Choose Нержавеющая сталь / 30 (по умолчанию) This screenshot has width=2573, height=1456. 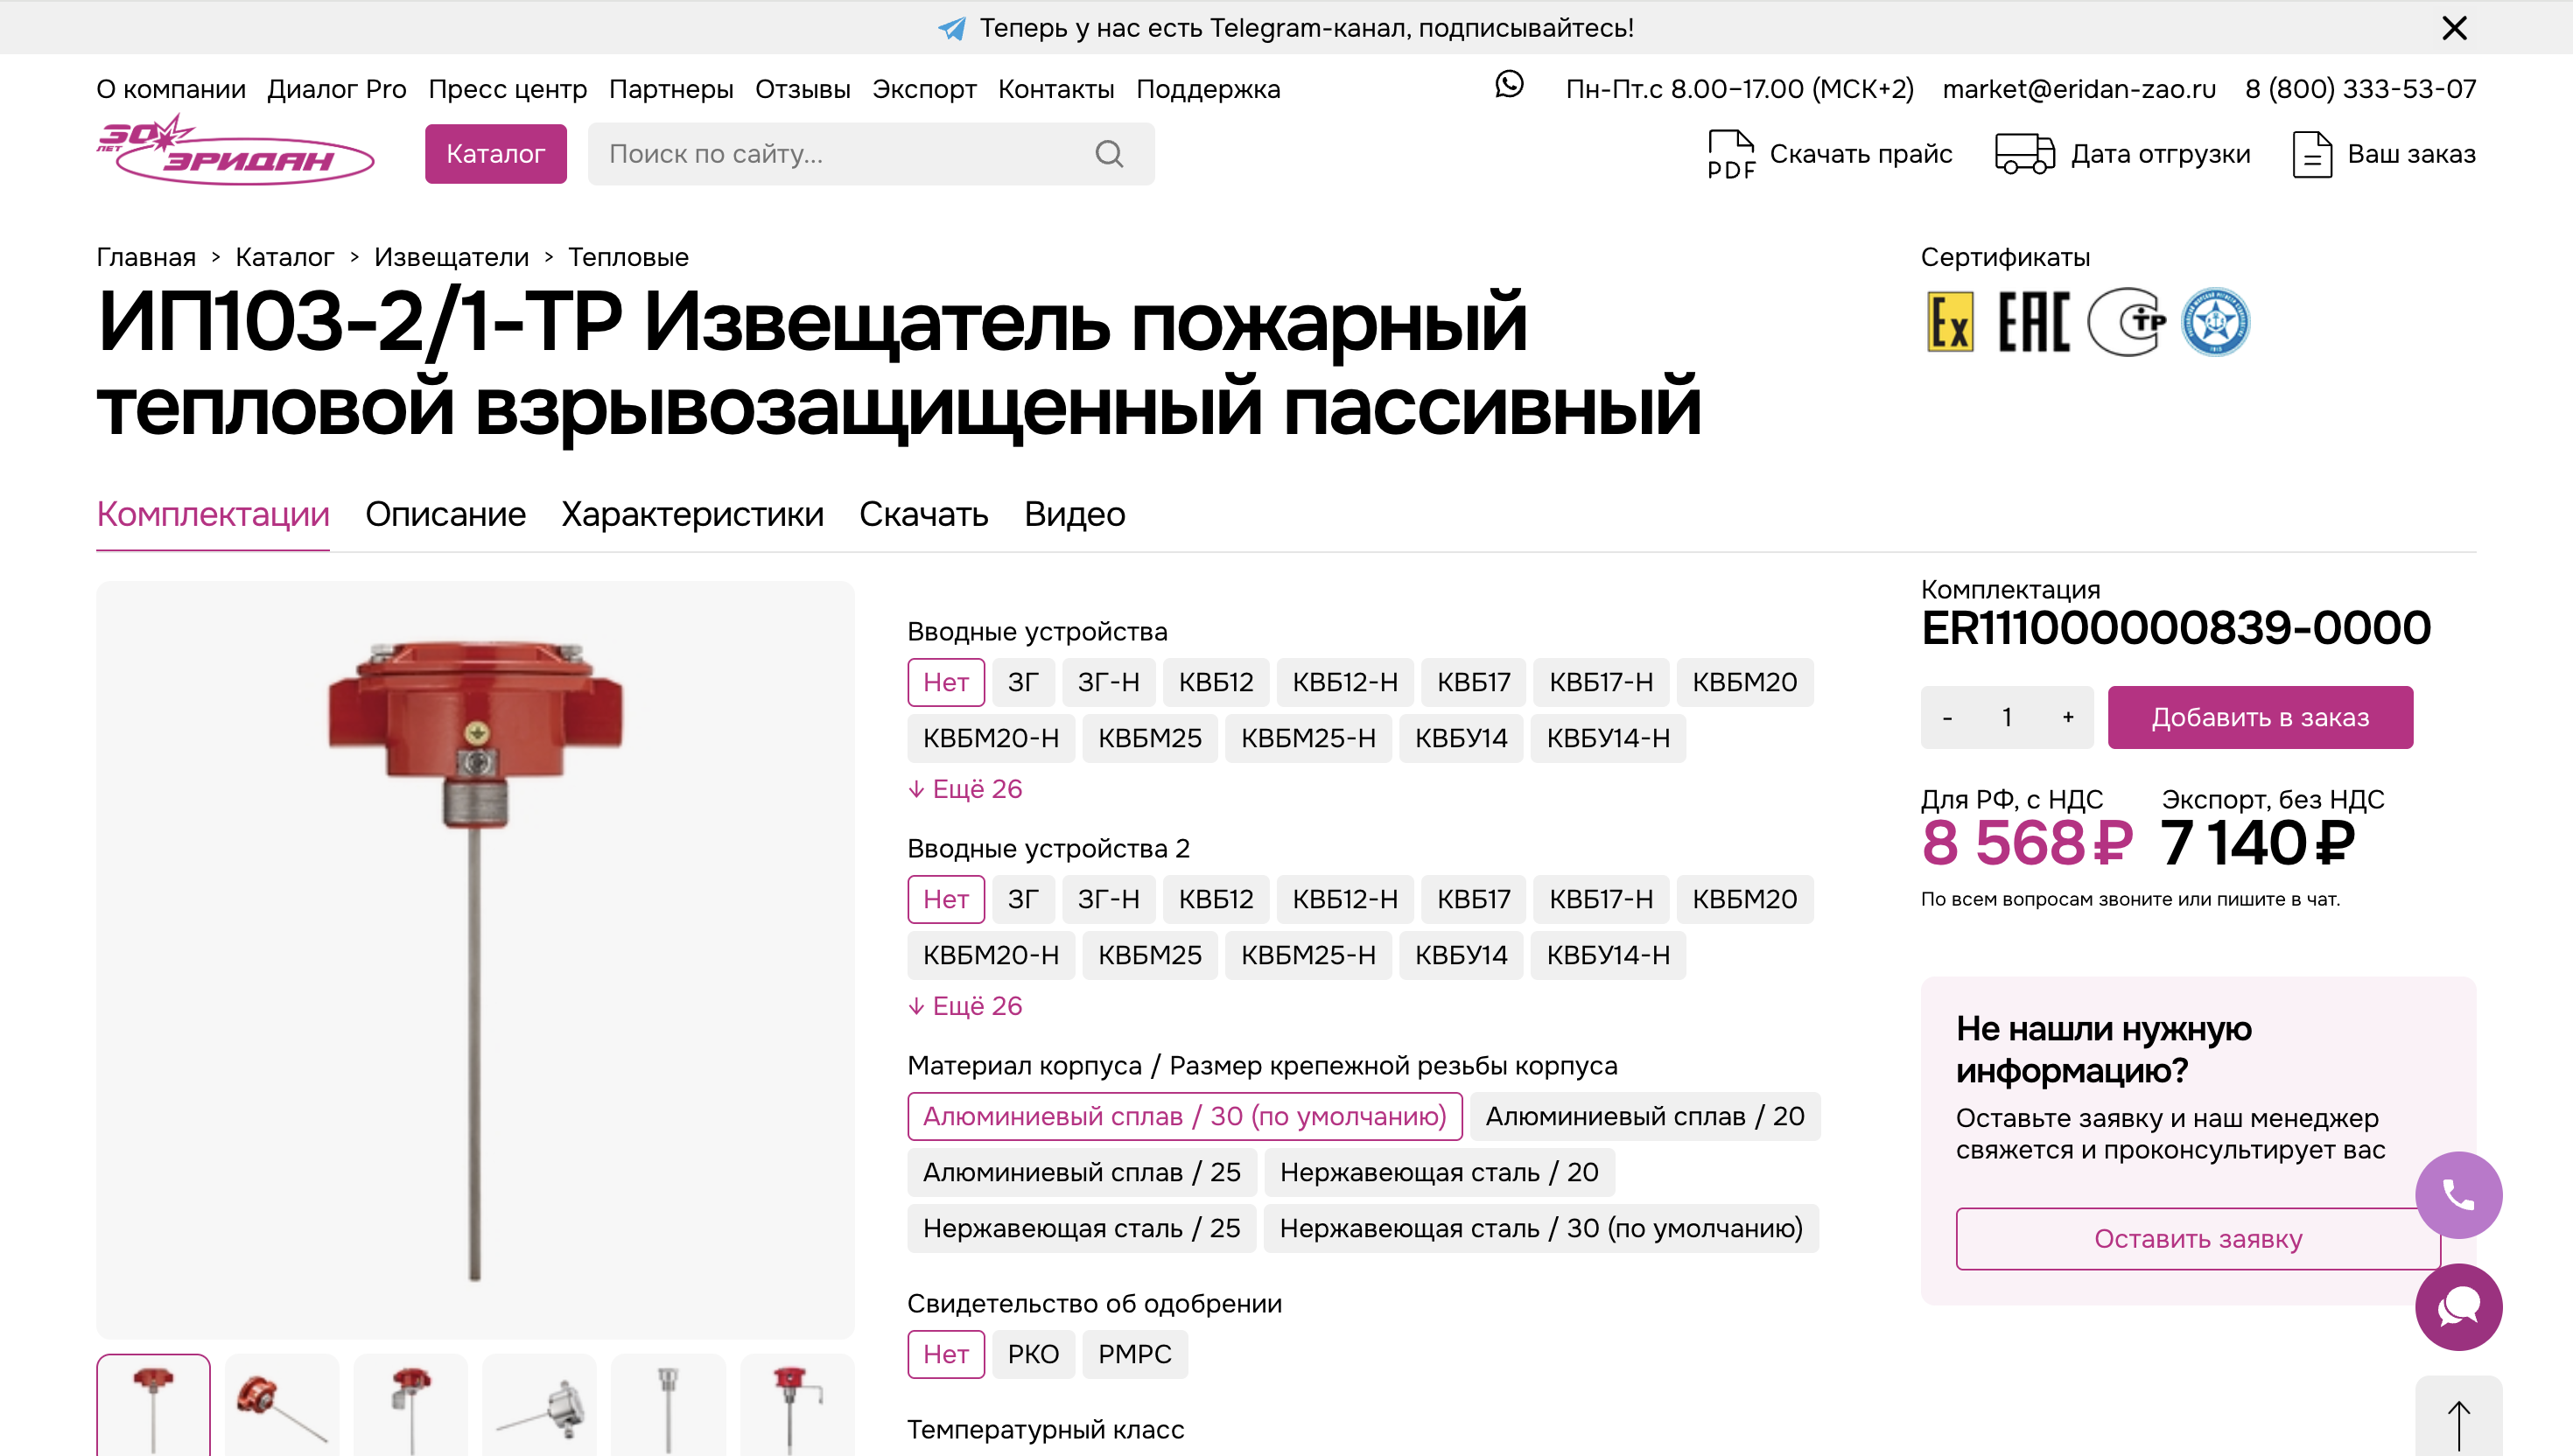tap(1541, 1228)
